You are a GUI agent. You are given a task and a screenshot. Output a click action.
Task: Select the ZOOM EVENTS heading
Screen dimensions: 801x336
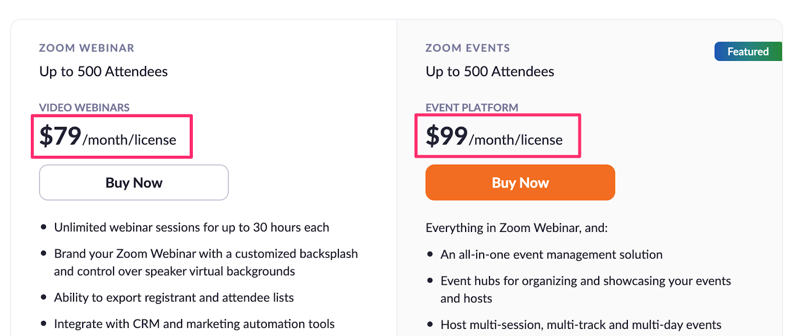468,48
